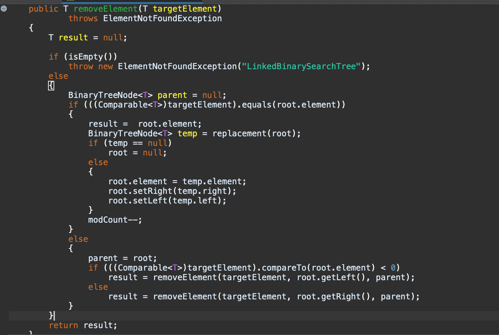The image size is (499, 335).
Task: Select the targetElement parameter
Action: tap(185, 9)
